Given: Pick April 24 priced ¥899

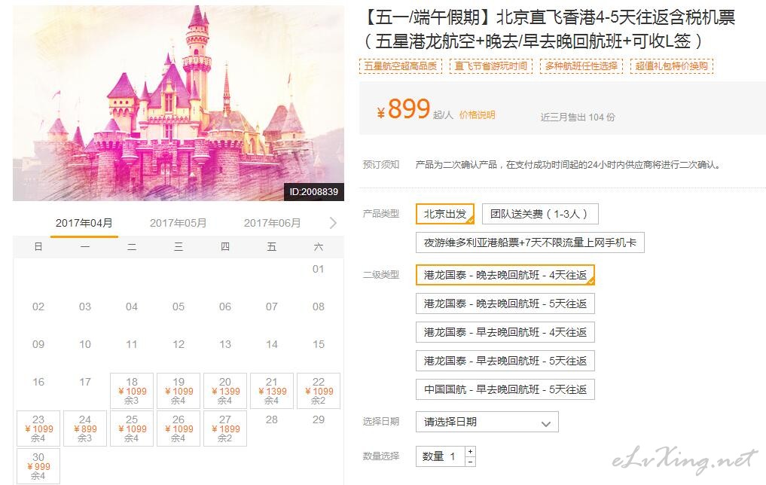Looking at the screenshot, I should click(85, 429).
